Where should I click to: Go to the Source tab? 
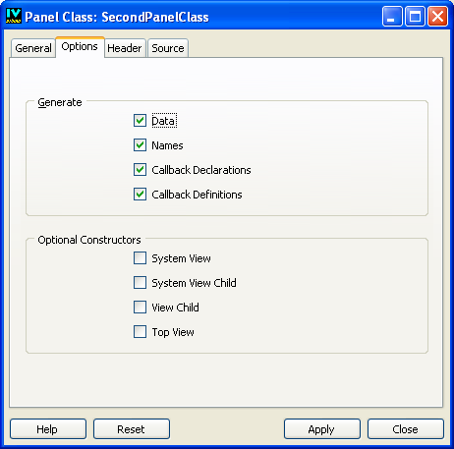tap(168, 48)
